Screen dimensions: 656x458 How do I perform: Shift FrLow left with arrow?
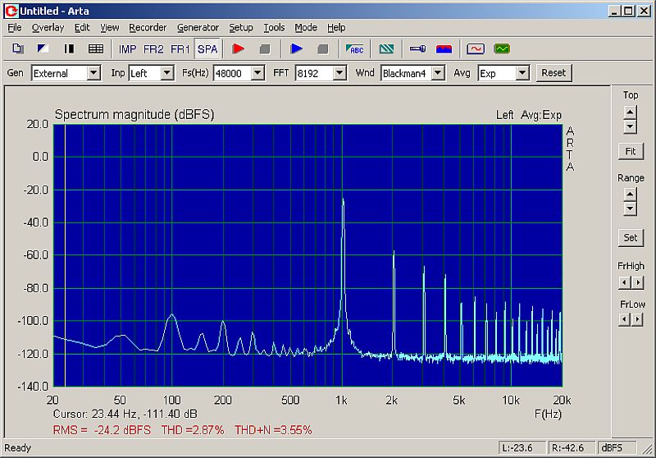[x=624, y=320]
